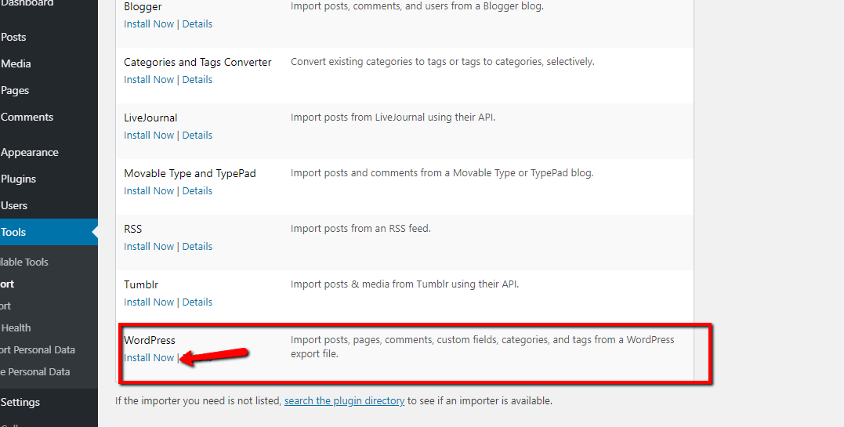Open the Posts menu in sidebar
The height and width of the screenshot is (427, 844).
13,37
